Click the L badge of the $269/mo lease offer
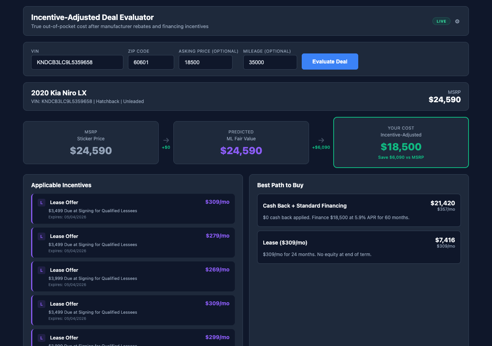The height and width of the screenshot is (346, 492). point(42,270)
